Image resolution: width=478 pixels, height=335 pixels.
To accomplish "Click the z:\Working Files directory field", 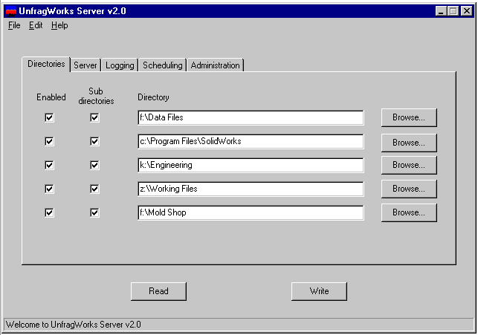I will point(251,189).
